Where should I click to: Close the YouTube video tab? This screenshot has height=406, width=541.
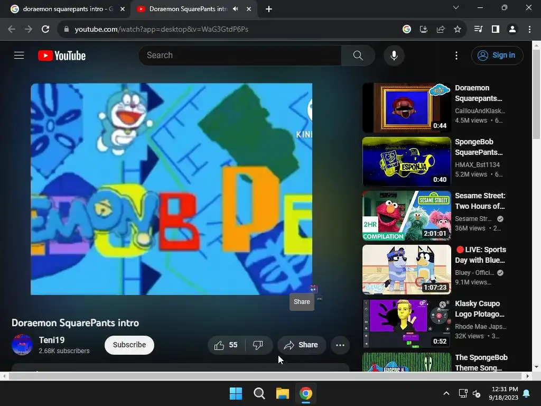[249, 10]
